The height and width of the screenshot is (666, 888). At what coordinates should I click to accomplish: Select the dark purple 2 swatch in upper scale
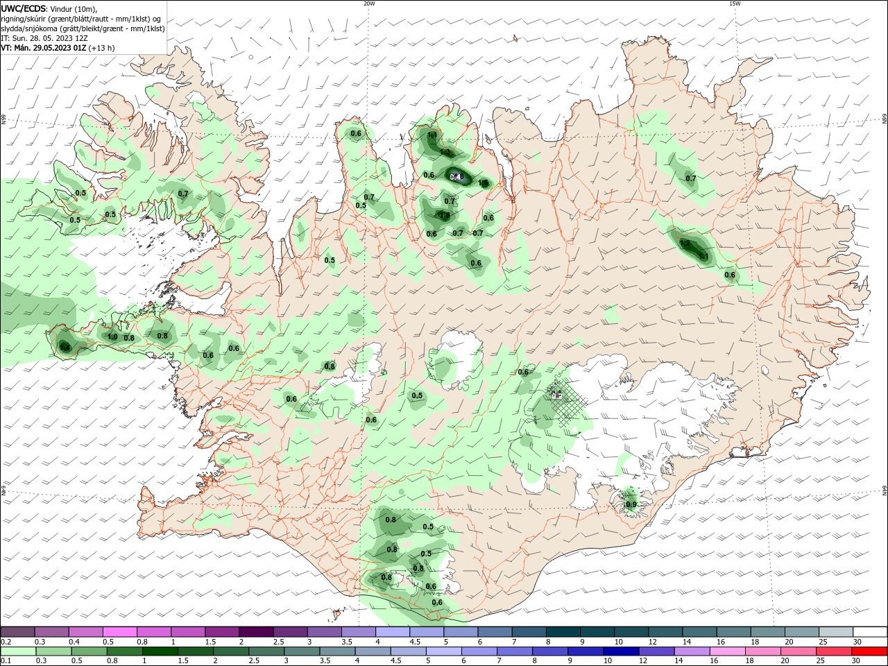tap(256, 632)
